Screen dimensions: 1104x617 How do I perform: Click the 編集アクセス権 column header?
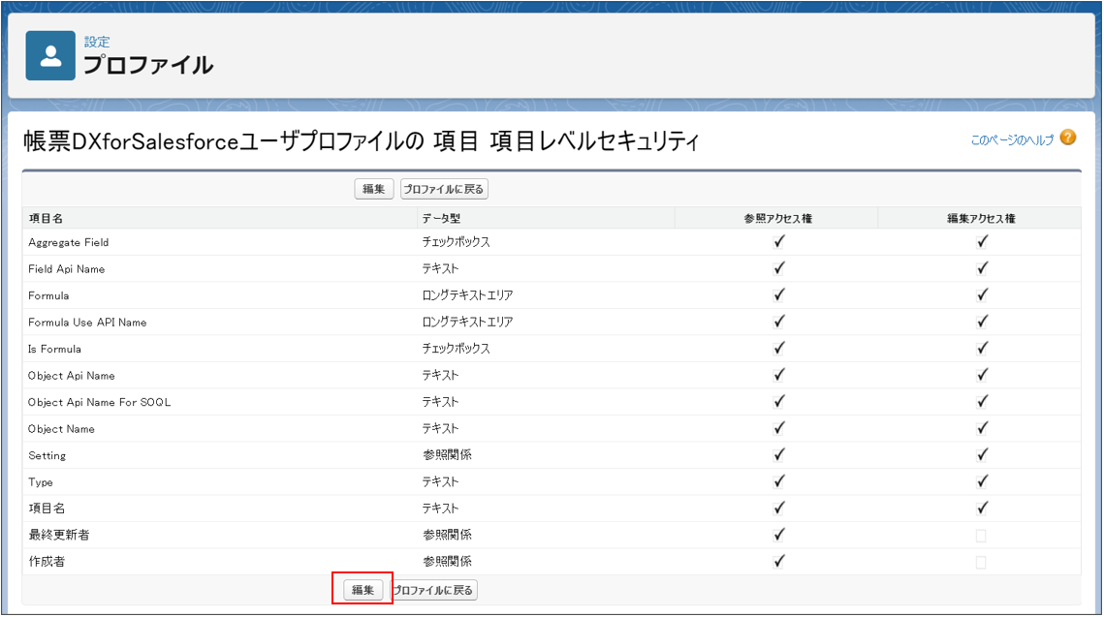981,219
